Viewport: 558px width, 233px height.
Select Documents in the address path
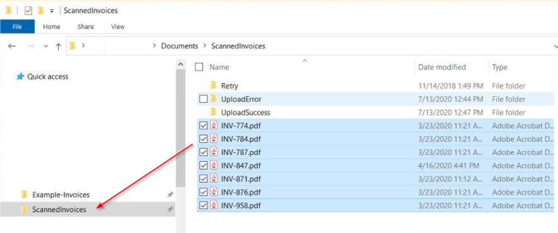(x=179, y=46)
